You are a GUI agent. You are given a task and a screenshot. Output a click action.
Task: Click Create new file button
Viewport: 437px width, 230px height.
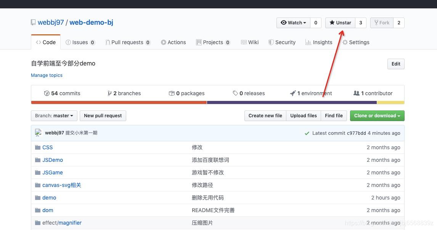pos(265,115)
